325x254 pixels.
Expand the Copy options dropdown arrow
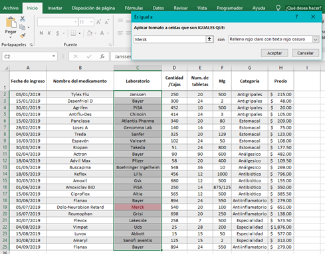29,27
